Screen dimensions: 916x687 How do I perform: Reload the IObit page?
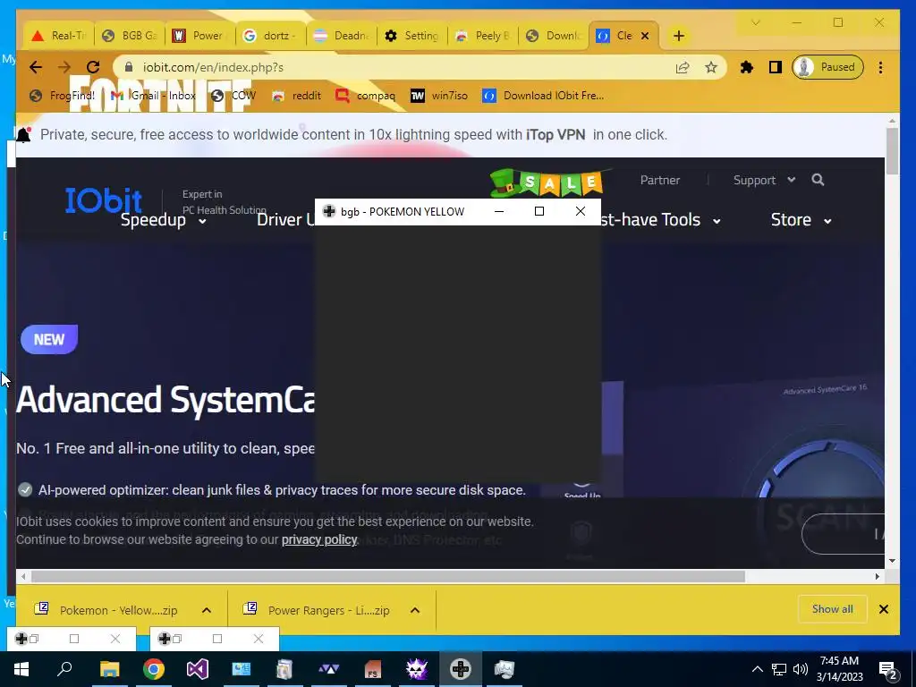[93, 67]
